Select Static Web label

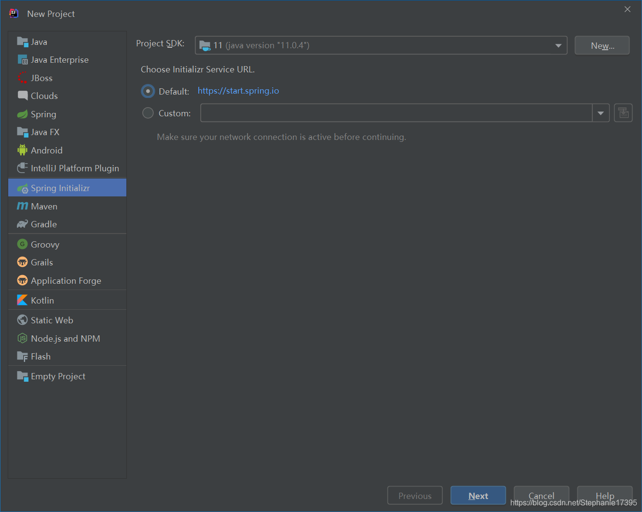52,320
